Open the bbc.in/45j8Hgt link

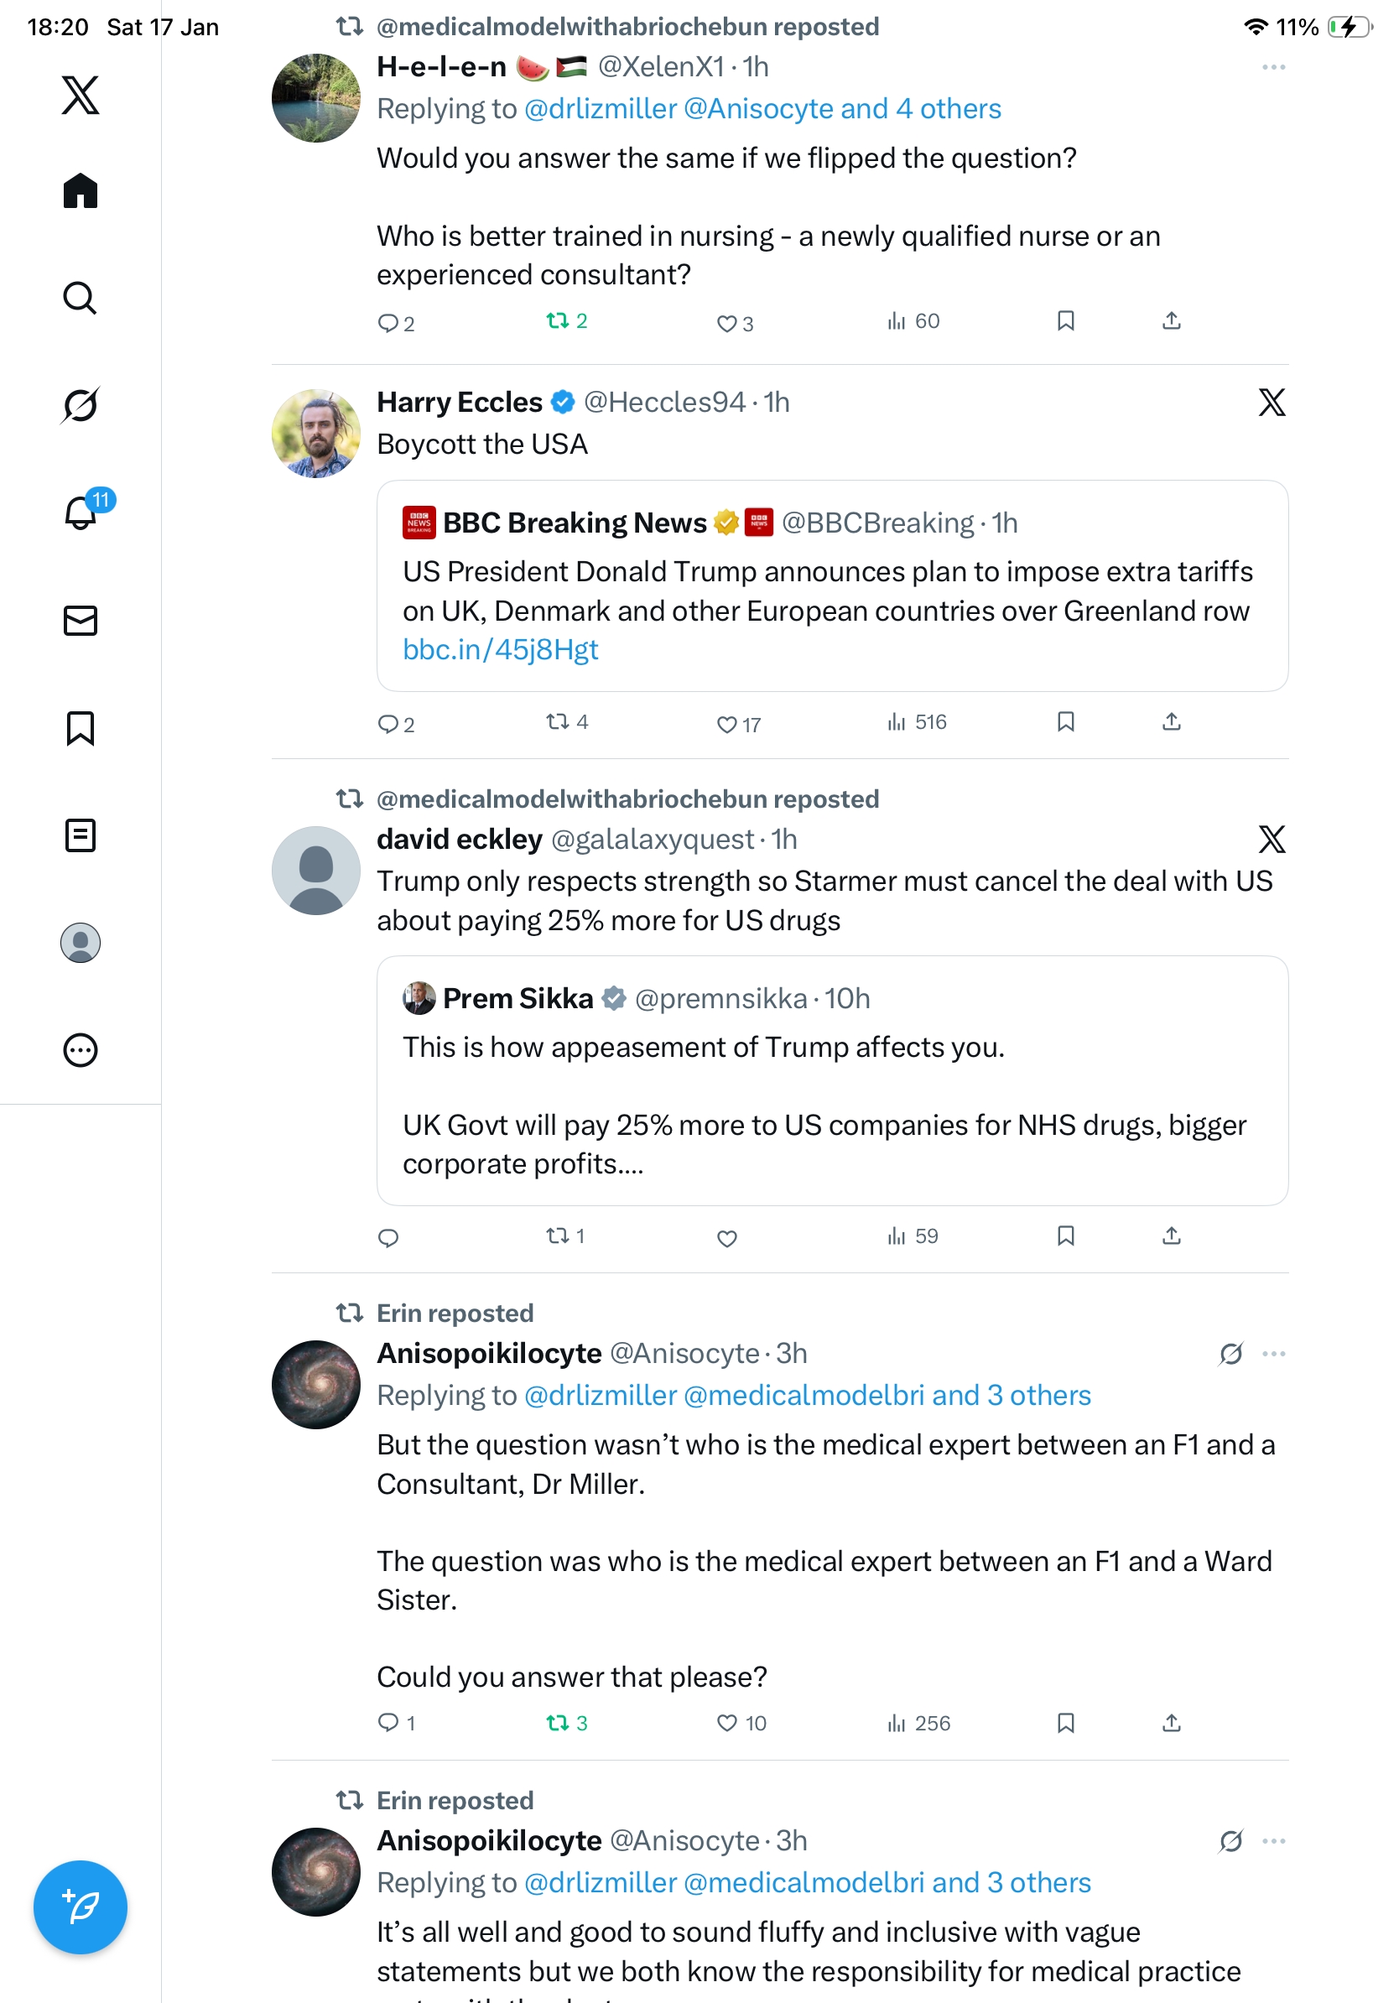[501, 649]
